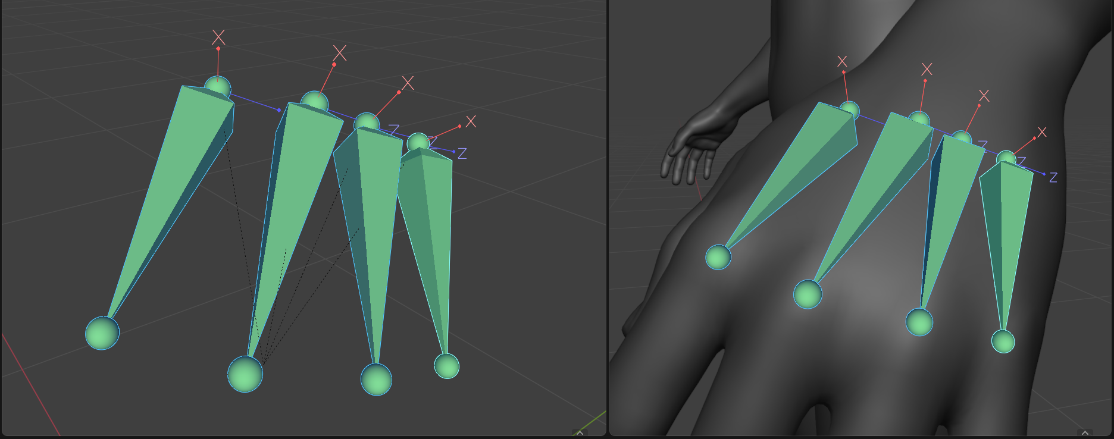Select leftmost bone's tail joint in left viewport
Viewport: 1114px width, 439px height.
click(x=102, y=333)
